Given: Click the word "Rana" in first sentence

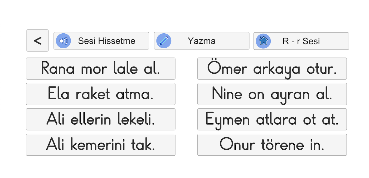Looking at the screenshot, I should tap(58, 69).
